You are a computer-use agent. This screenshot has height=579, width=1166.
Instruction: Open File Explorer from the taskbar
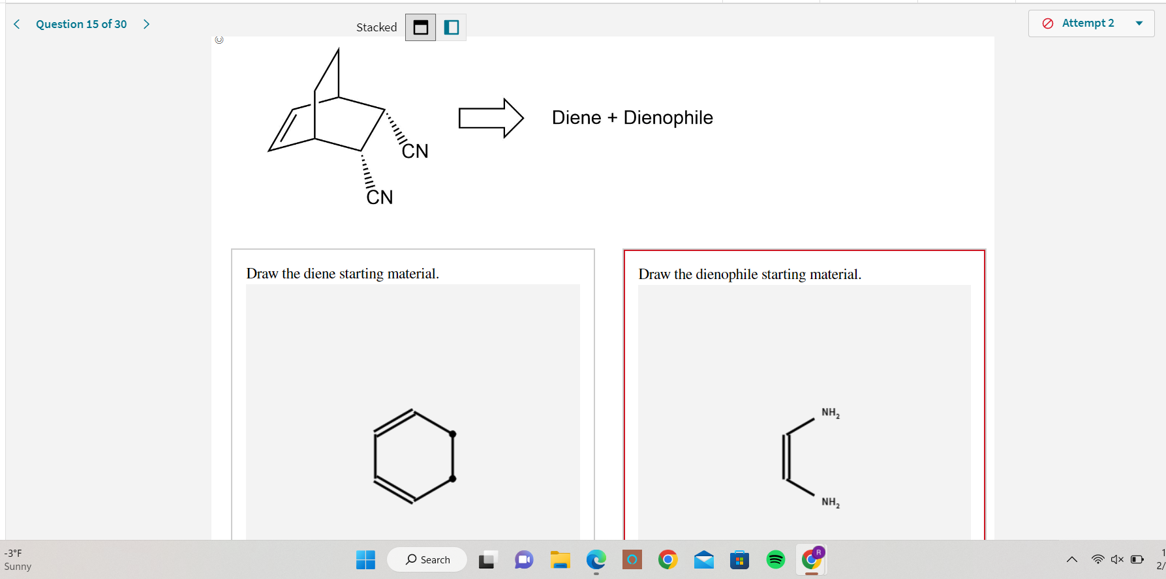click(x=560, y=560)
